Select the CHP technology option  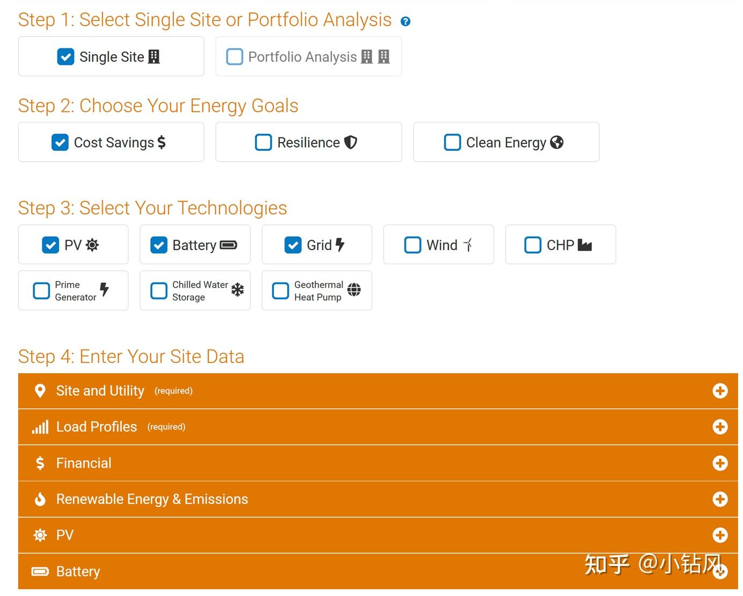[x=560, y=245]
